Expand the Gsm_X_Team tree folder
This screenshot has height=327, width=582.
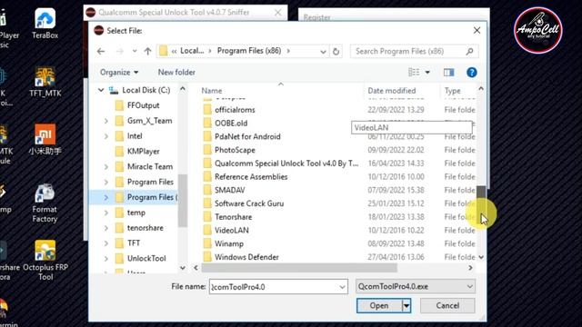[105, 121]
